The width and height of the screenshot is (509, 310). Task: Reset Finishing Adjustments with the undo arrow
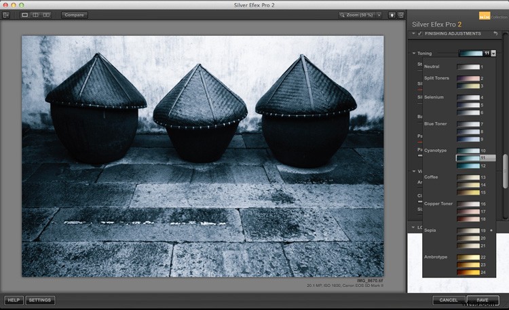[x=495, y=33]
